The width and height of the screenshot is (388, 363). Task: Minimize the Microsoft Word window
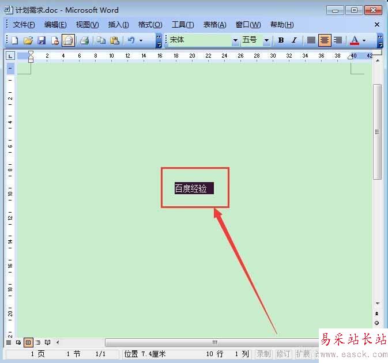pyautogui.click(x=336, y=10)
